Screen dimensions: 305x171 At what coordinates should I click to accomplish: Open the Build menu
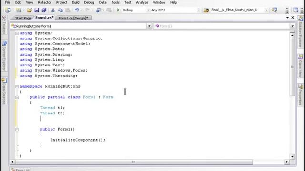click(75, 2)
